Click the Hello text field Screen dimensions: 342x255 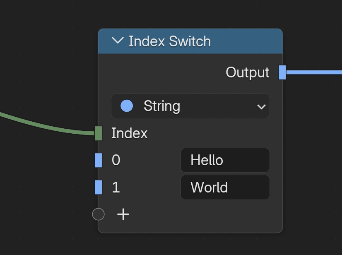click(225, 160)
